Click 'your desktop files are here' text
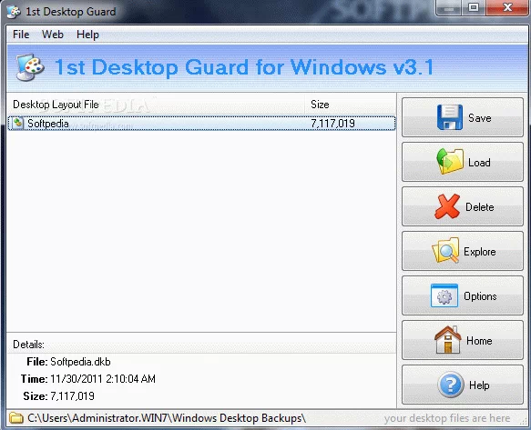 pos(447,418)
